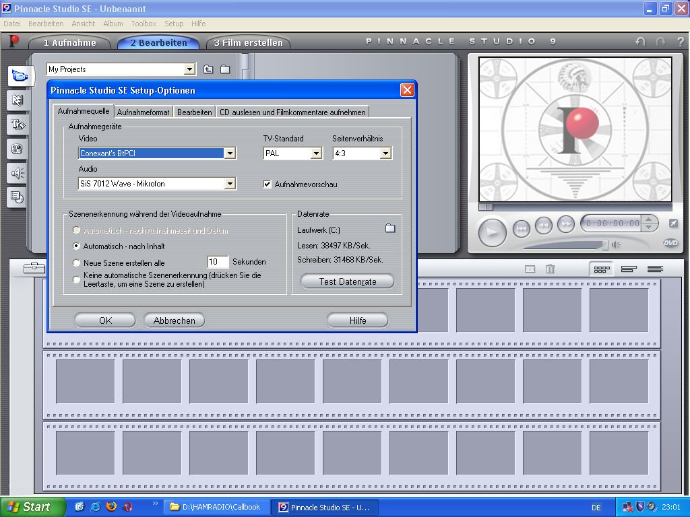This screenshot has width=690, height=517.
Task: Click the fast forward button
Action: pyautogui.click(x=566, y=225)
